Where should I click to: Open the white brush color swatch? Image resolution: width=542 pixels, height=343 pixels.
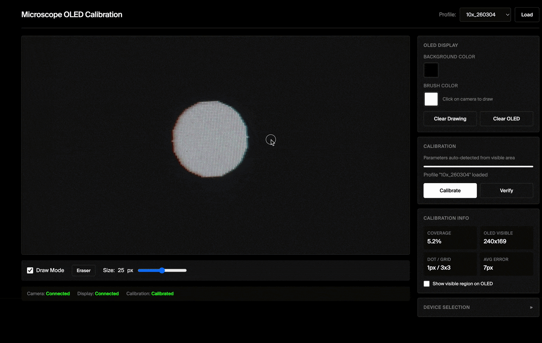tap(431, 99)
